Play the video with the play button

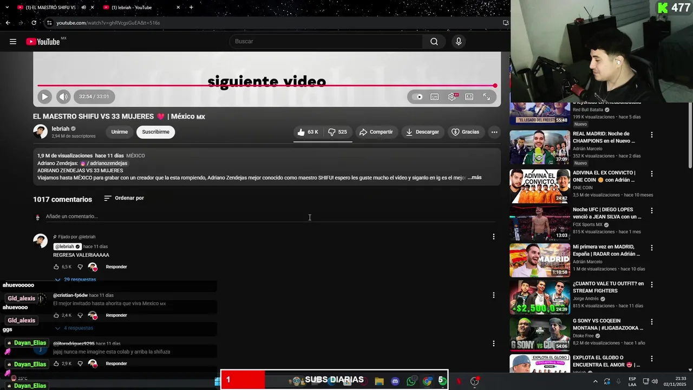44,96
